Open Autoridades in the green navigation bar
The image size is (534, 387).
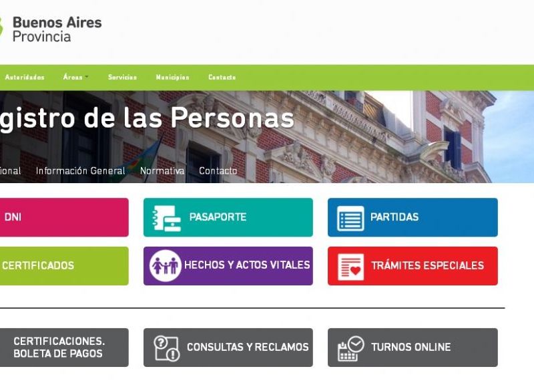(25, 78)
